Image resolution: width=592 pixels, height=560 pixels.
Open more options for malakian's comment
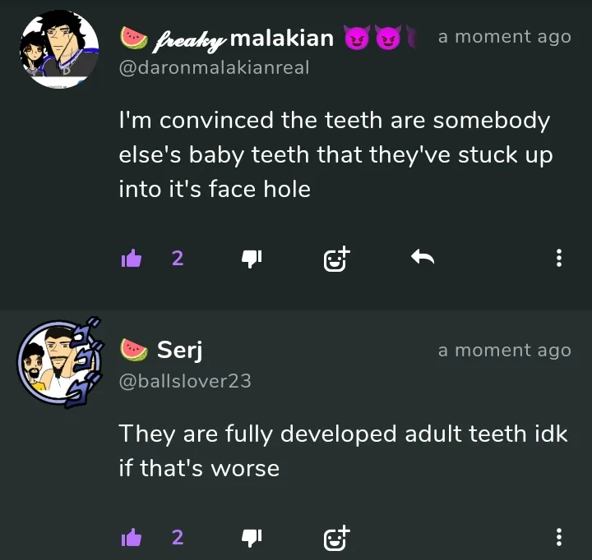click(x=559, y=259)
